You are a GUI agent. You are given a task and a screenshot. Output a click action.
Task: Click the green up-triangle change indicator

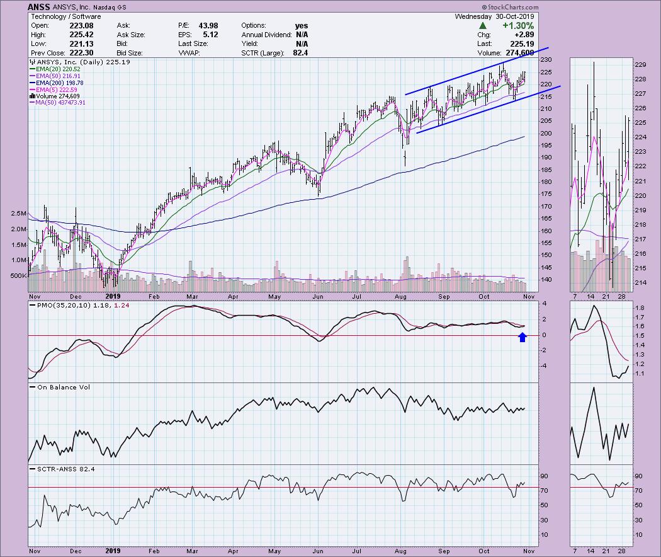(483, 26)
